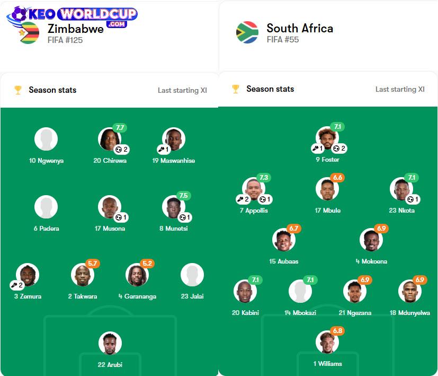Image resolution: width=438 pixels, height=376 pixels.
Task: Click Munetsi's player avatar
Action: 173,207
